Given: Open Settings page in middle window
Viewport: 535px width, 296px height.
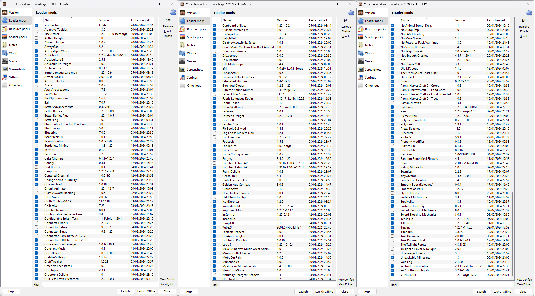Looking at the screenshot, I should tap(194, 78).
